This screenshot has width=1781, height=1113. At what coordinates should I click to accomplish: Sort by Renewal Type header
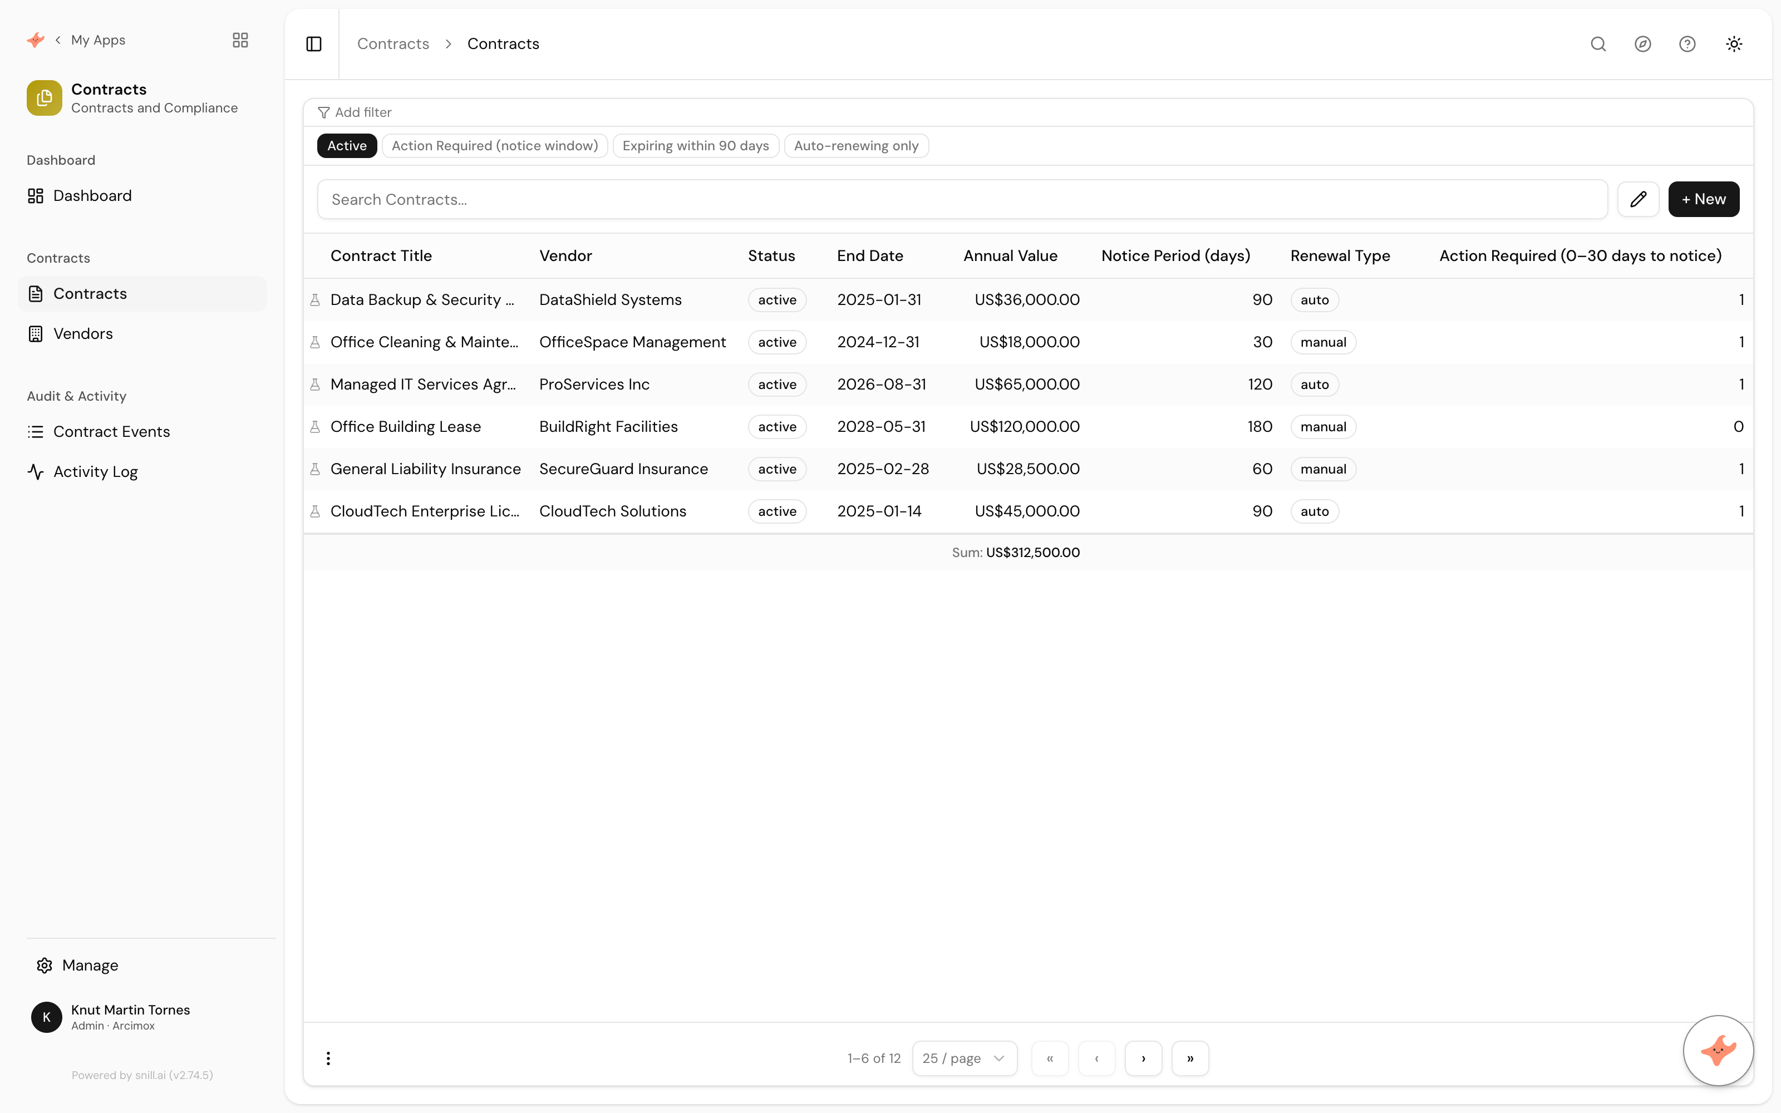pos(1340,255)
